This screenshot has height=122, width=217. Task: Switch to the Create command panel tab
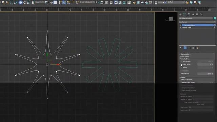tap(180, 14)
